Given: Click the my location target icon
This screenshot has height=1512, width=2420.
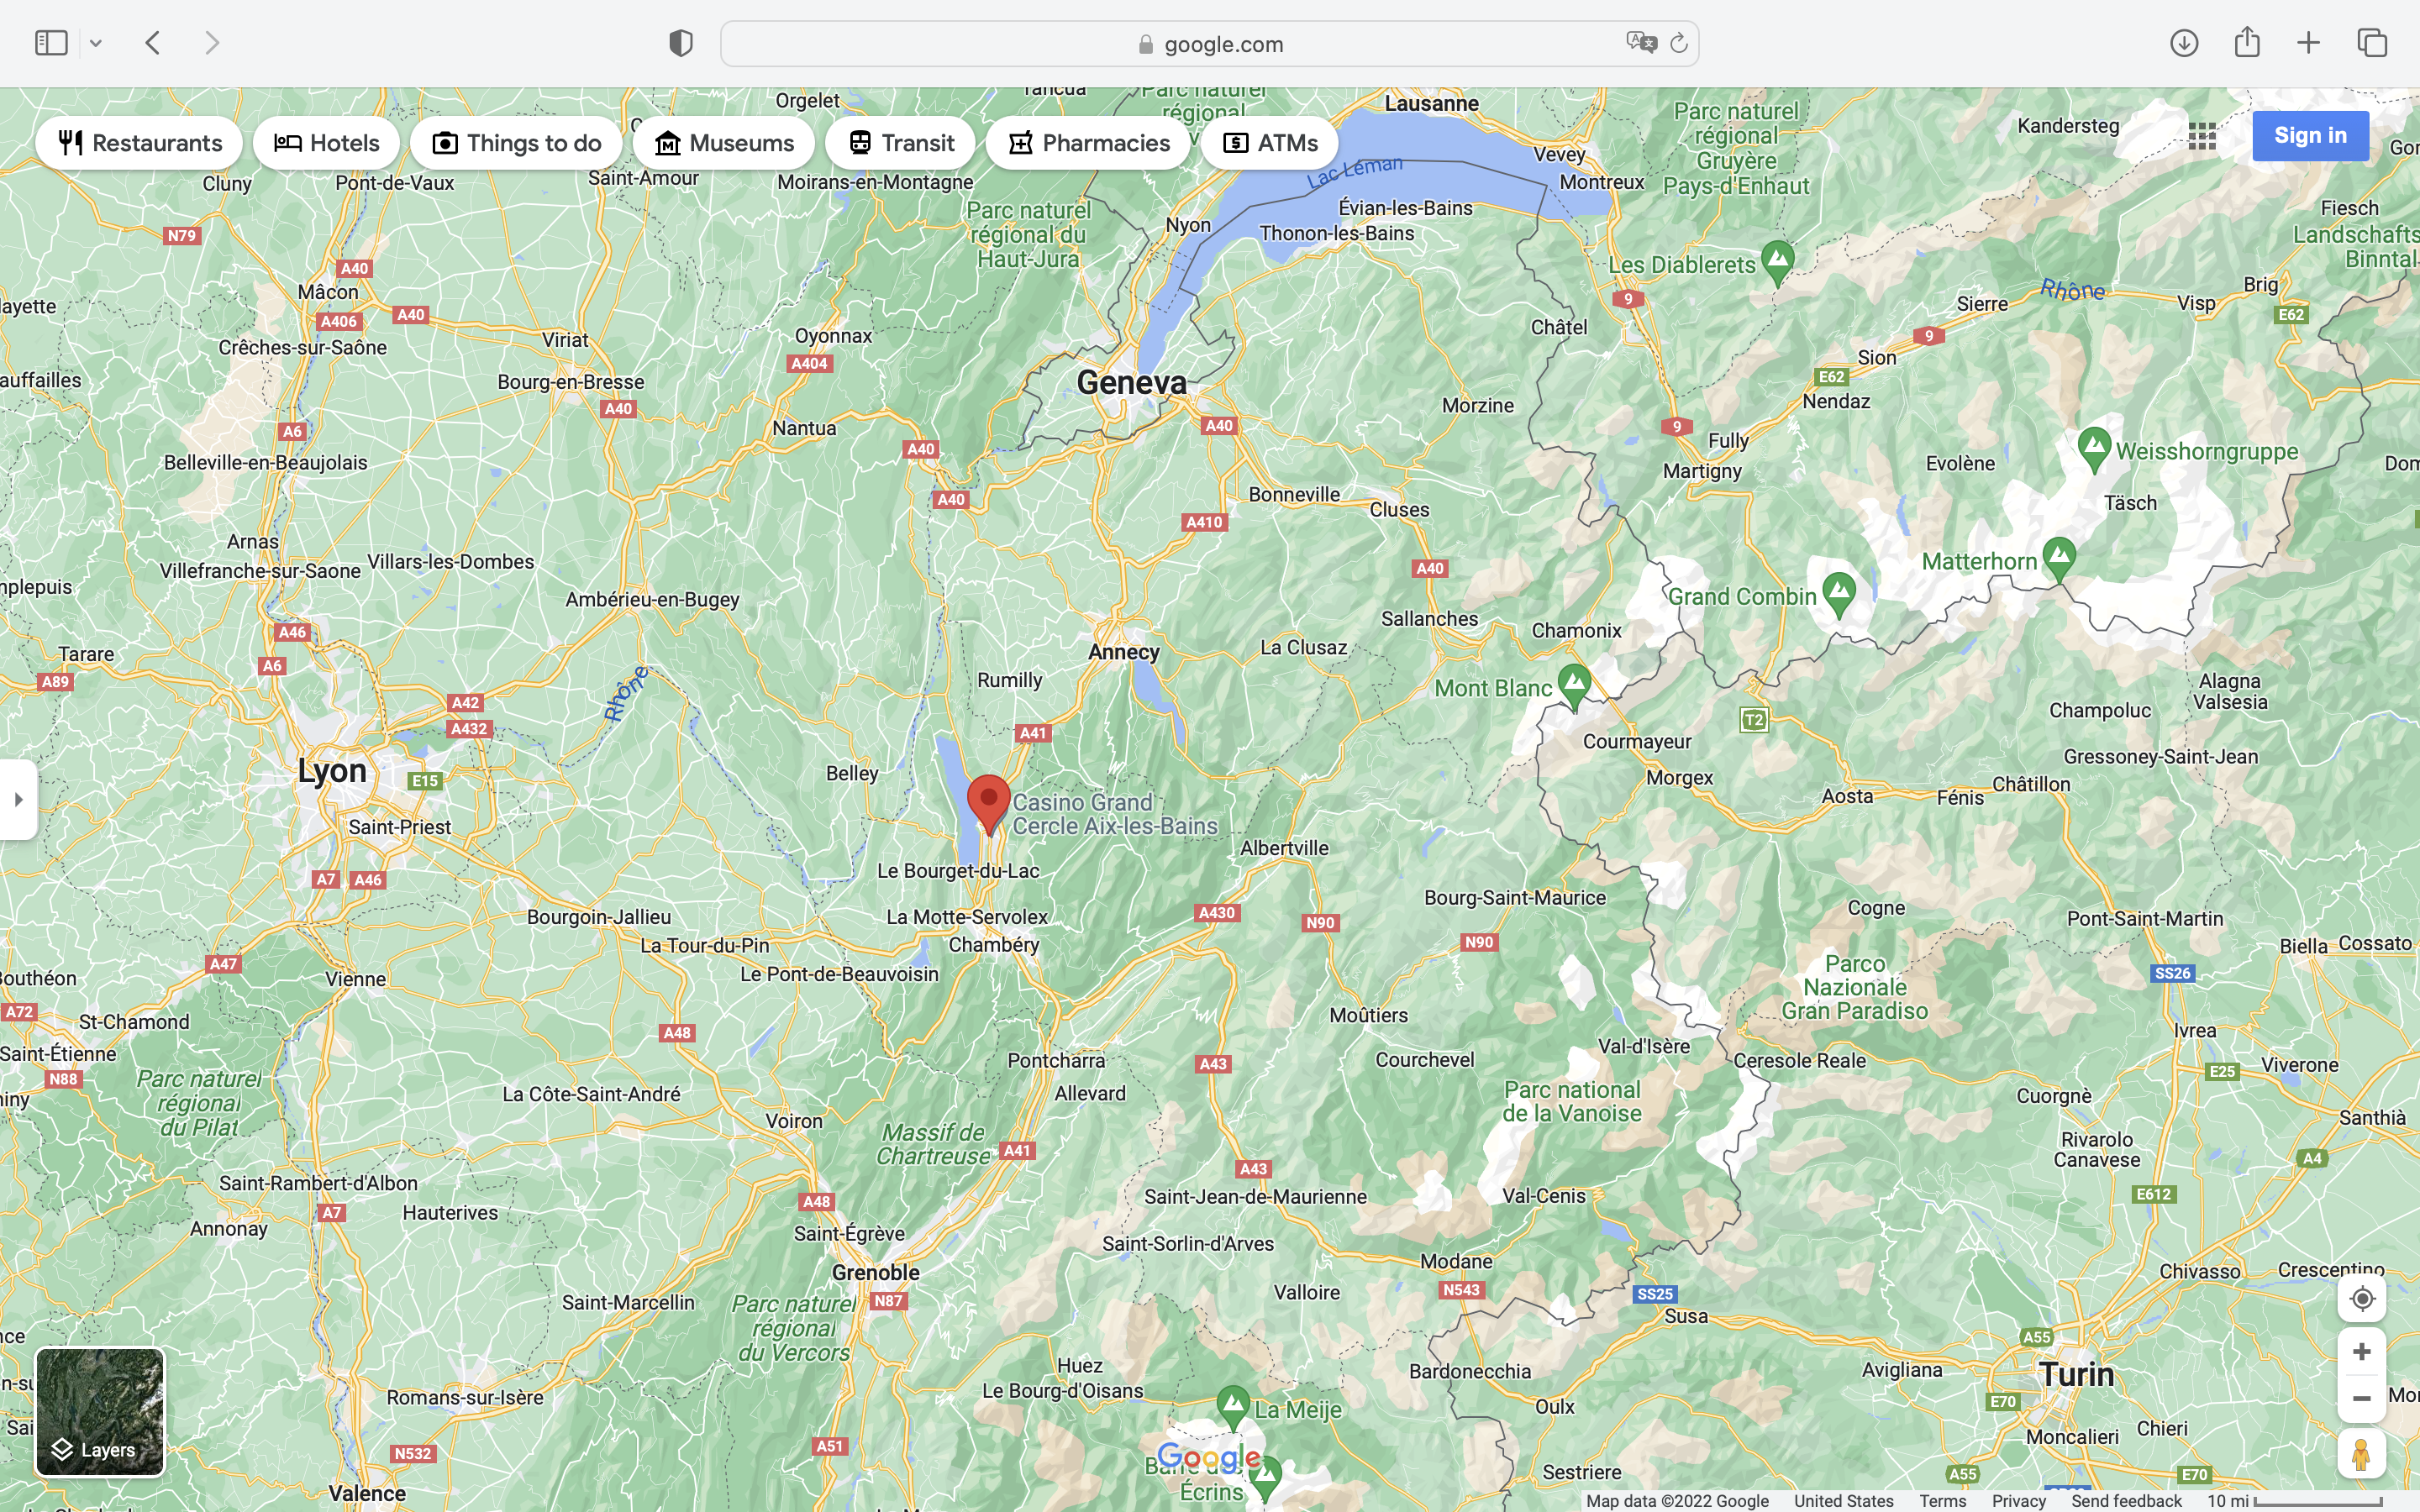Looking at the screenshot, I should click(2362, 1298).
